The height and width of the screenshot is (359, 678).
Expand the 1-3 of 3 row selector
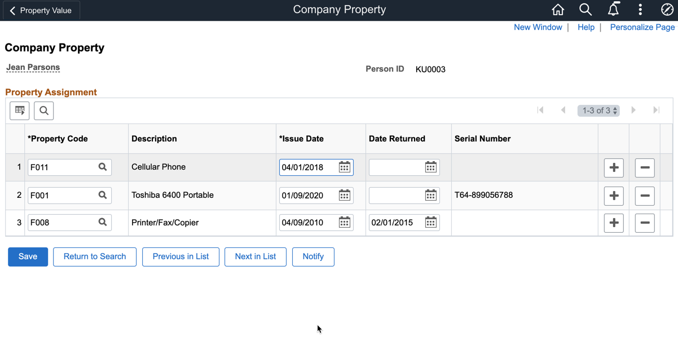point(598,110)
